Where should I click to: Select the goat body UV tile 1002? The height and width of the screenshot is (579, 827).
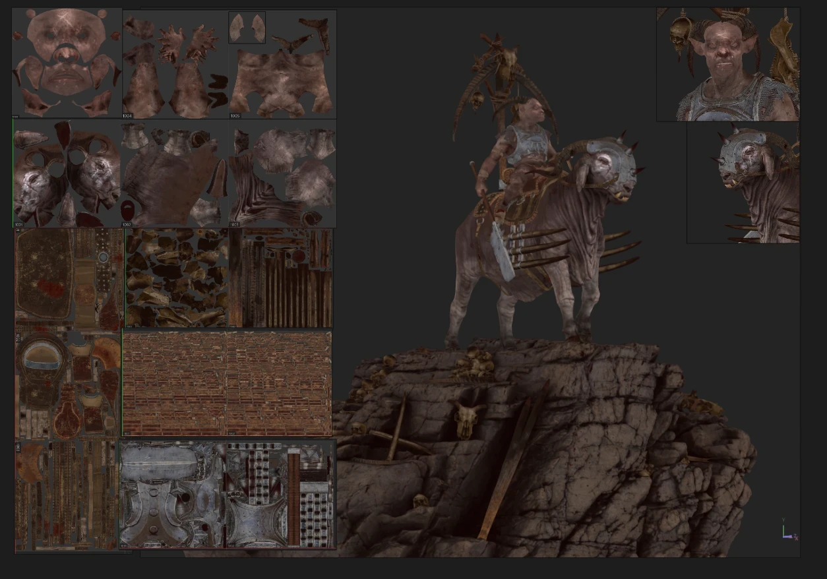point(174,174)
